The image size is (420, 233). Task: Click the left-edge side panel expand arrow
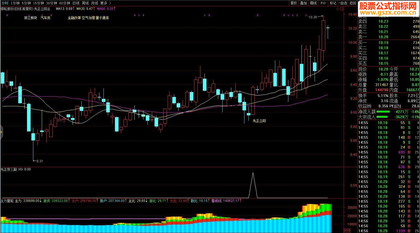coord(1,132)
